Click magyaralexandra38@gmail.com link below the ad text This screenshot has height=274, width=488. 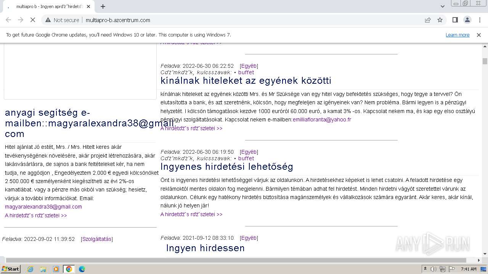click(x=43, y=207)
